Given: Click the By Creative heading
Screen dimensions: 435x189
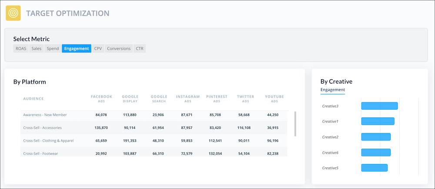Looking at the screenshot, I should (x=336, y=81).
